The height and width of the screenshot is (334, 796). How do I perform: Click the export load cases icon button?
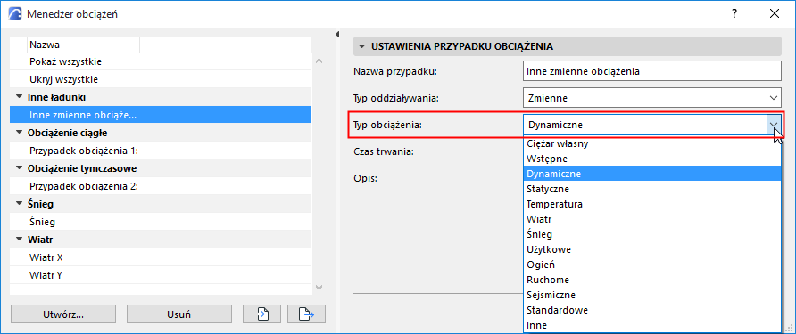click(x=306, y=314)
